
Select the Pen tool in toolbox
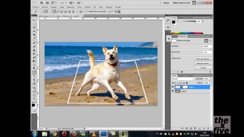coord(34,73)
